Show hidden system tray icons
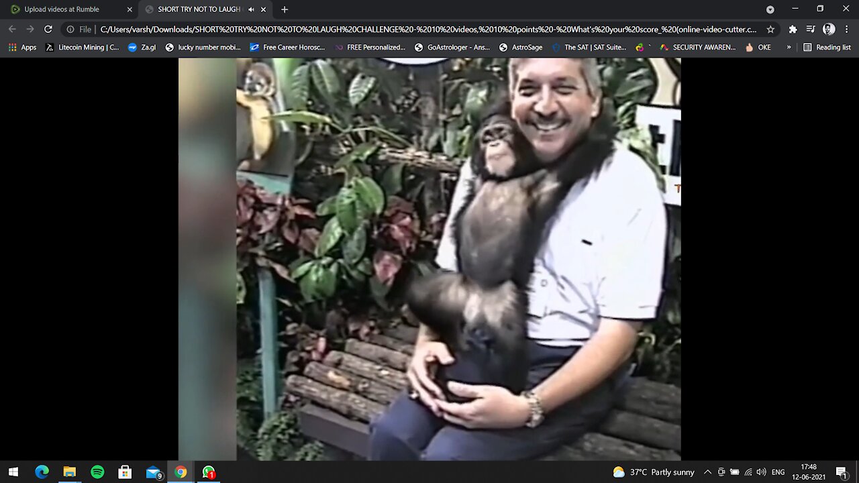Viewport: 859px width, 483px height. [707, 472]
